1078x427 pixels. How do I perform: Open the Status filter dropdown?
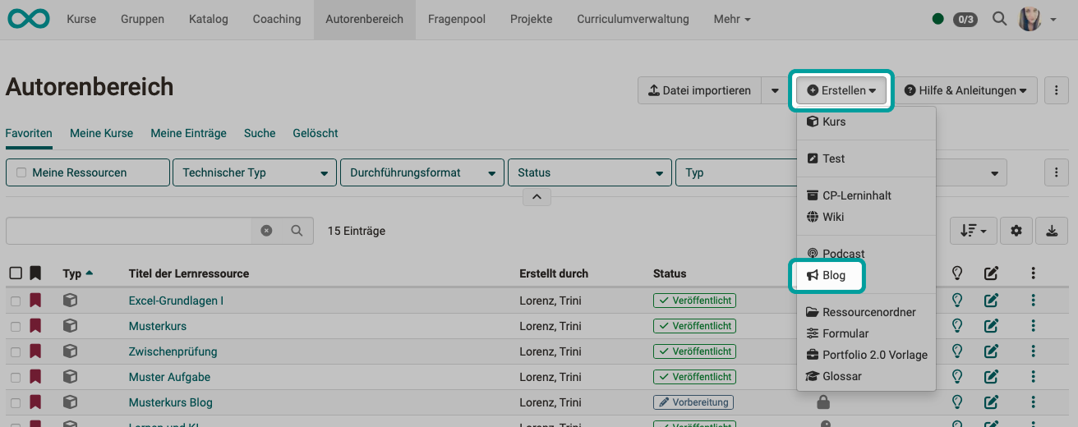pos(589,172)
